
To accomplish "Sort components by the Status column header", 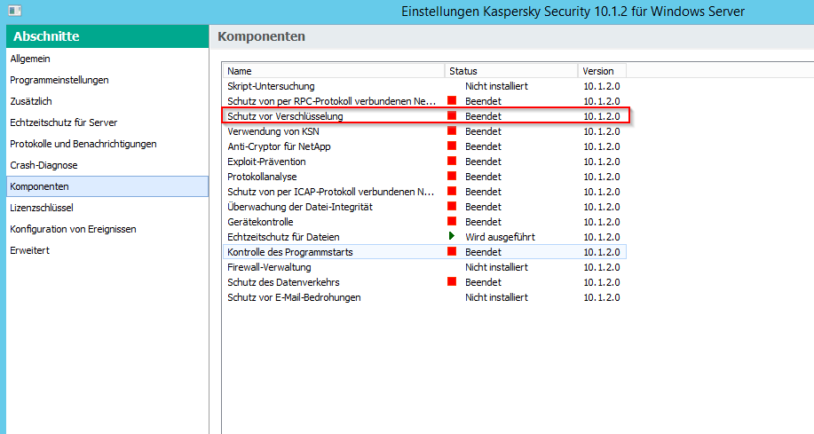I will tap(511, 71).
